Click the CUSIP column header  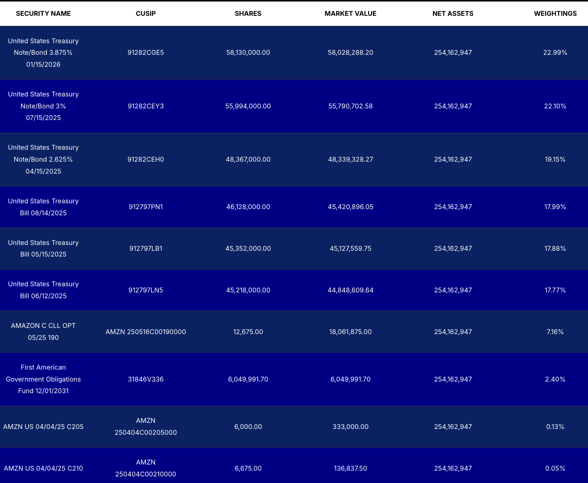point(146,14)
